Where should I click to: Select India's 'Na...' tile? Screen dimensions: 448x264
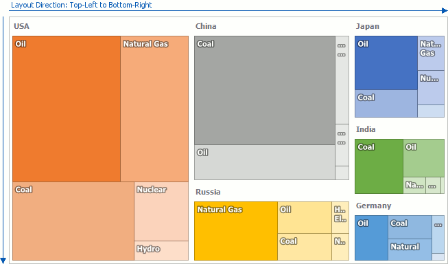coord(414,185)
